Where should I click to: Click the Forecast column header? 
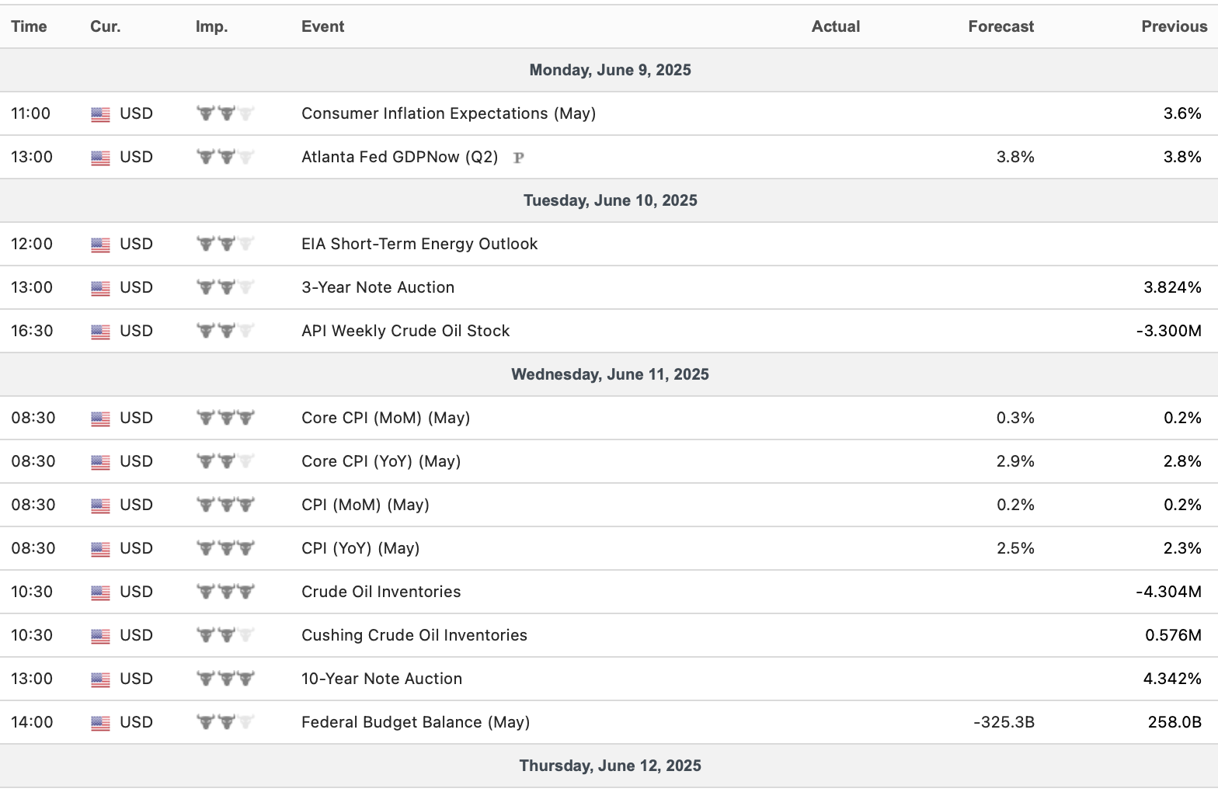point(1000,26)
